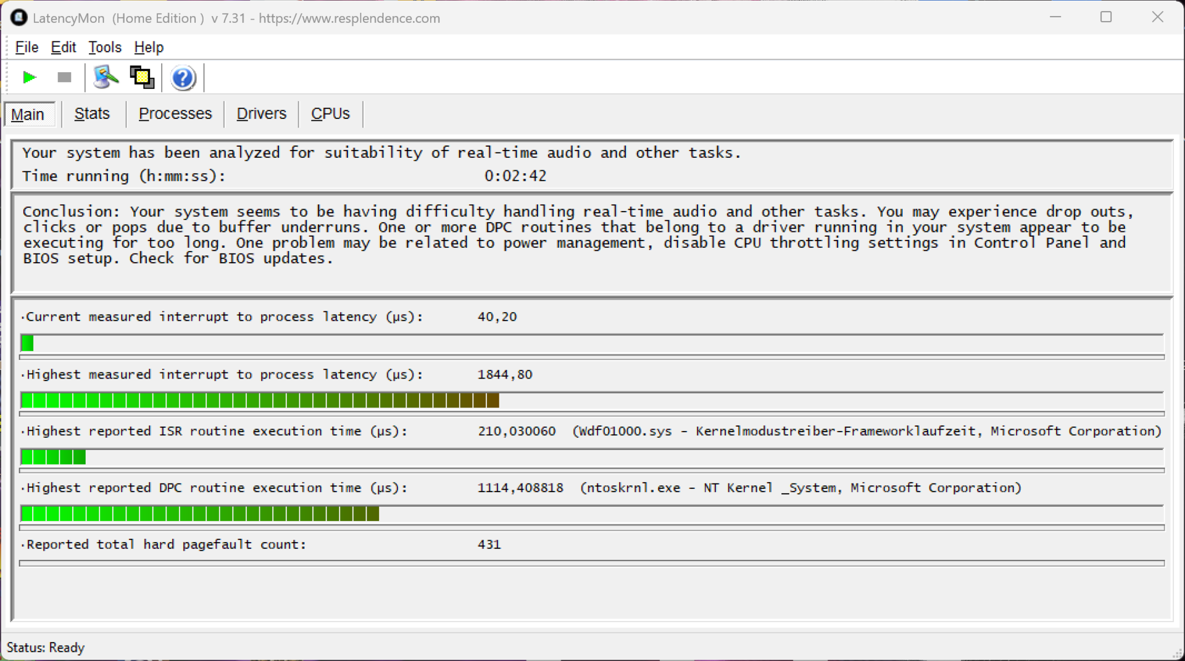This screenshot has height=661, width=1185.
Task: Open the Help menu
Action: click(148, 47)
